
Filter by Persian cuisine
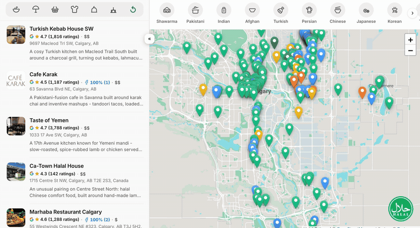coord(309,14)
